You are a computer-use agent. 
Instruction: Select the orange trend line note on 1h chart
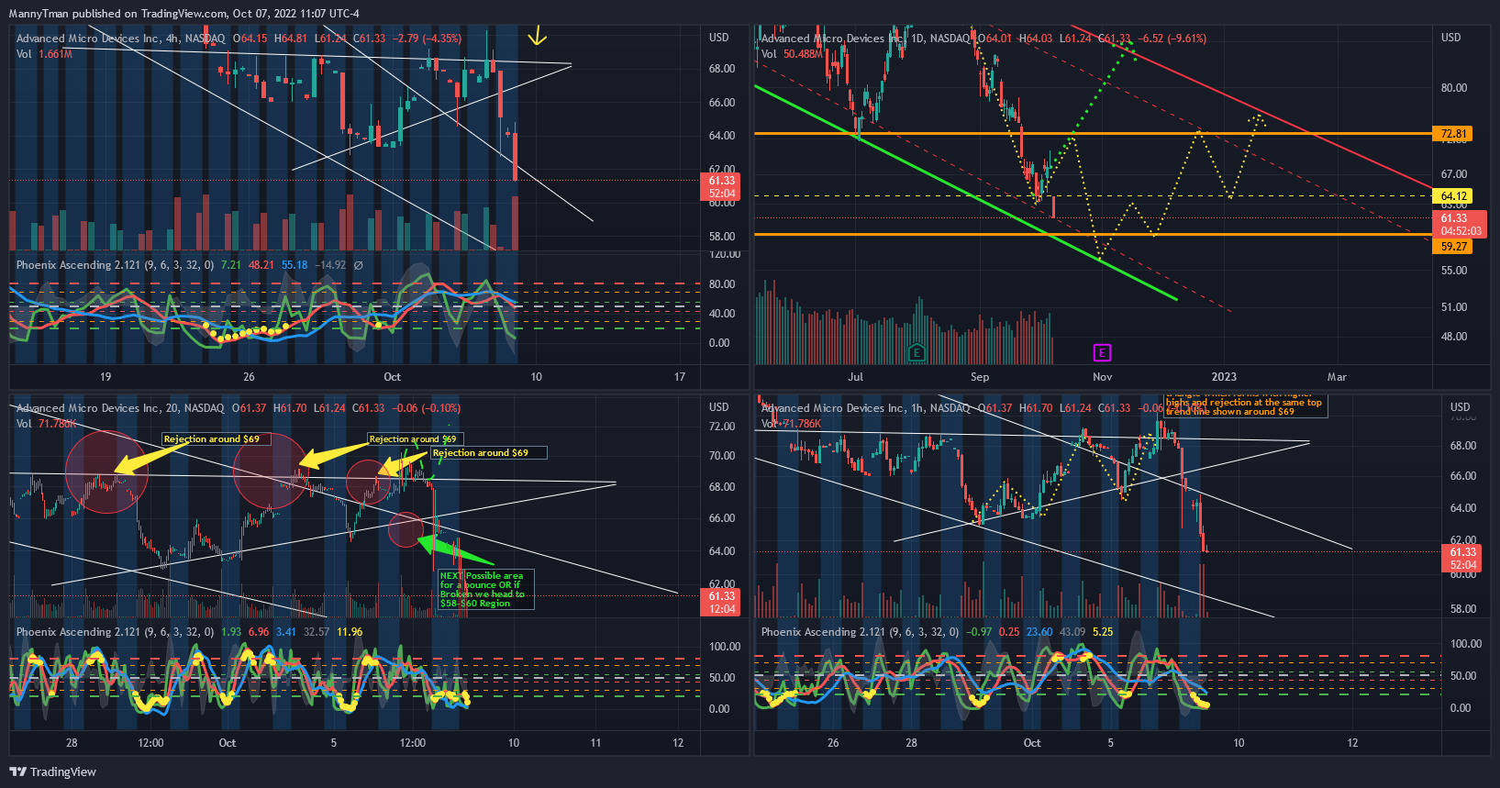click(x=1245, y=405)
